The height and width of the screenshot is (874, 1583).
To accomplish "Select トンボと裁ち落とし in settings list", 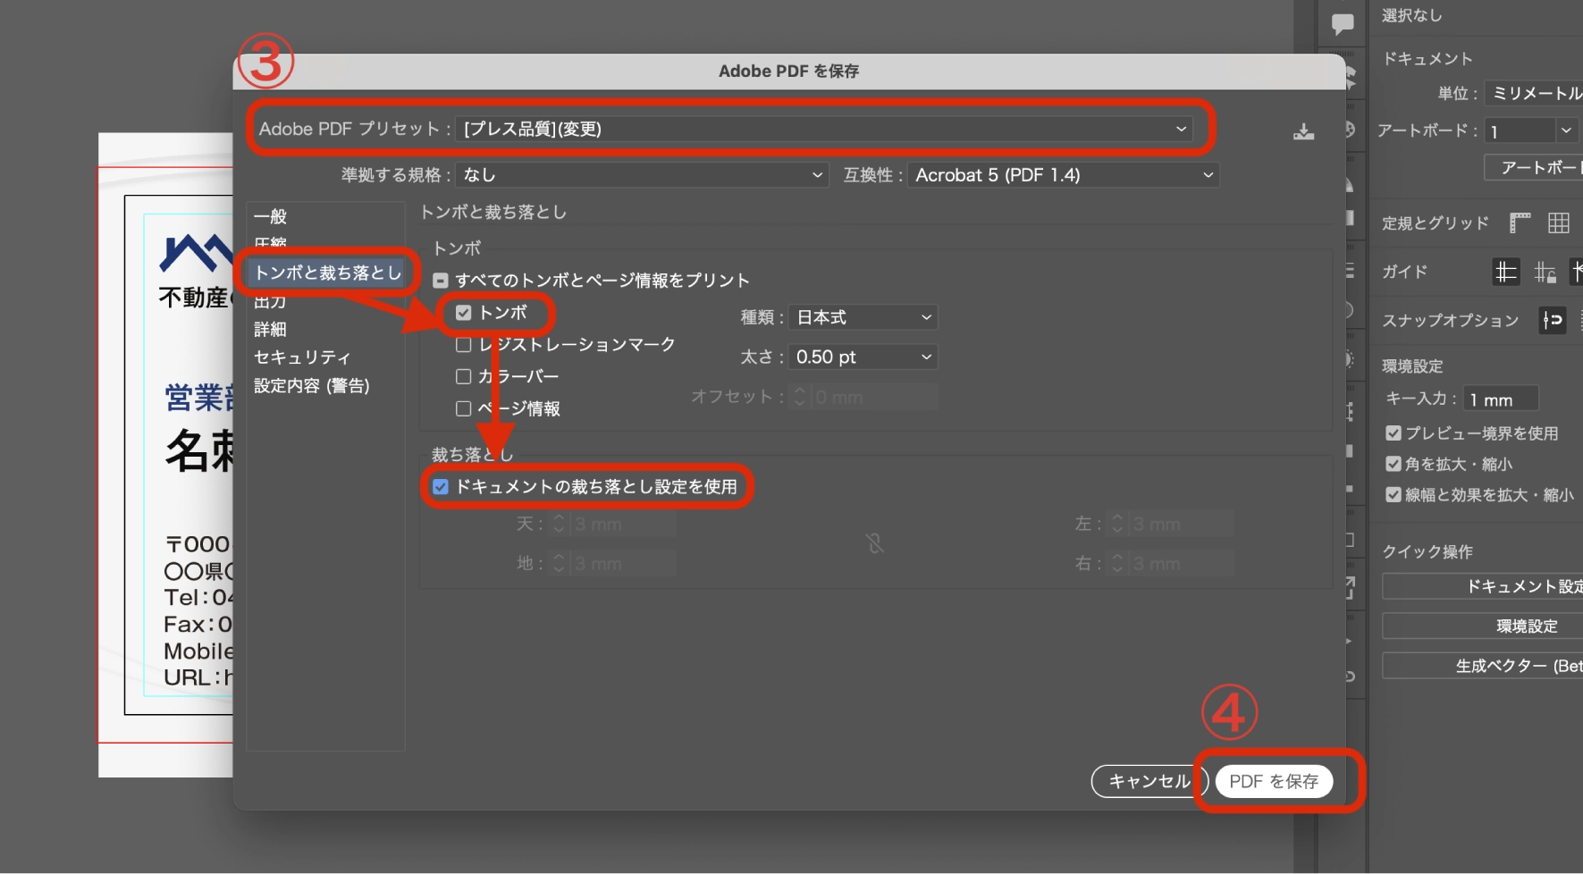I will (x=327, y=273).
